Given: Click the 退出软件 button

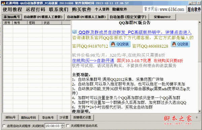Looking at the screenshot, I should click(194, 9).
